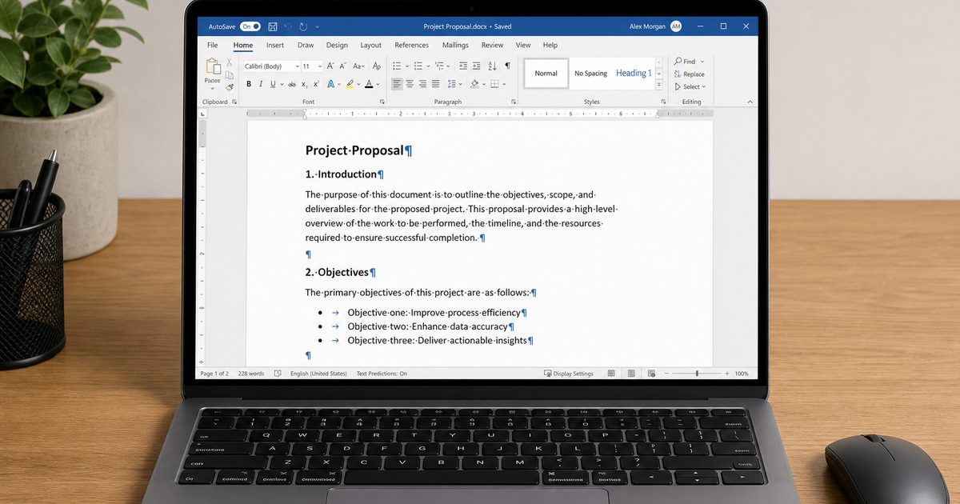
Task: Toggle Underline formatting
Action: coord(273,84)
